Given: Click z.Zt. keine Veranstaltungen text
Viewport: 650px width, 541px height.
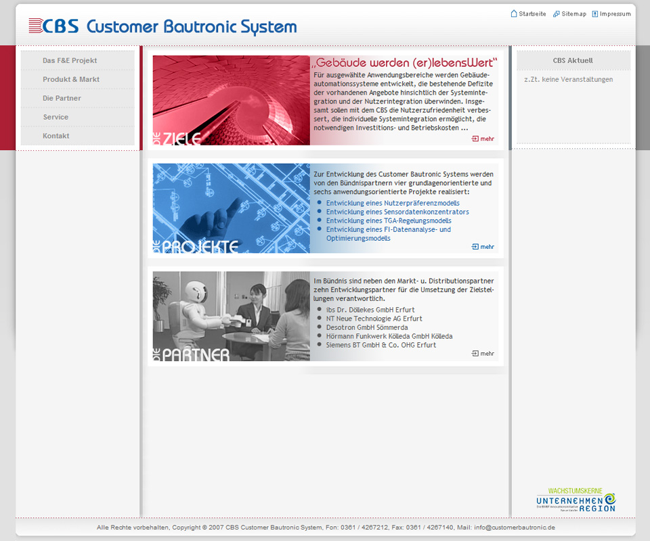Looking at the screenshot, I should (568, 80).
